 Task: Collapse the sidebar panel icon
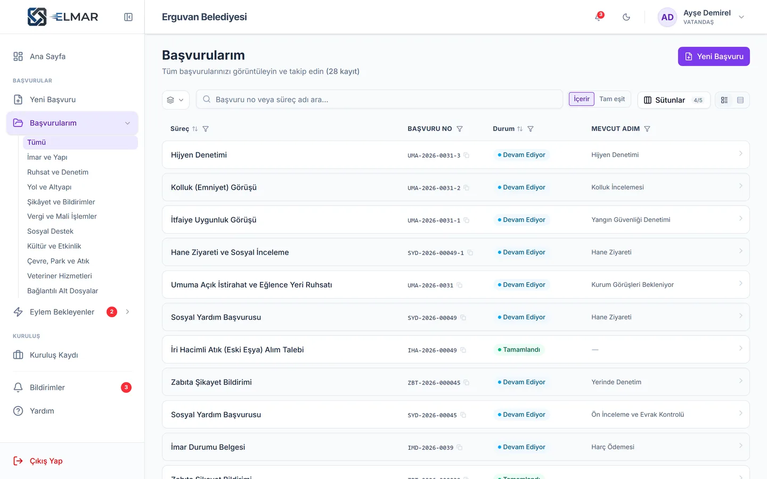tap(128, 17)
